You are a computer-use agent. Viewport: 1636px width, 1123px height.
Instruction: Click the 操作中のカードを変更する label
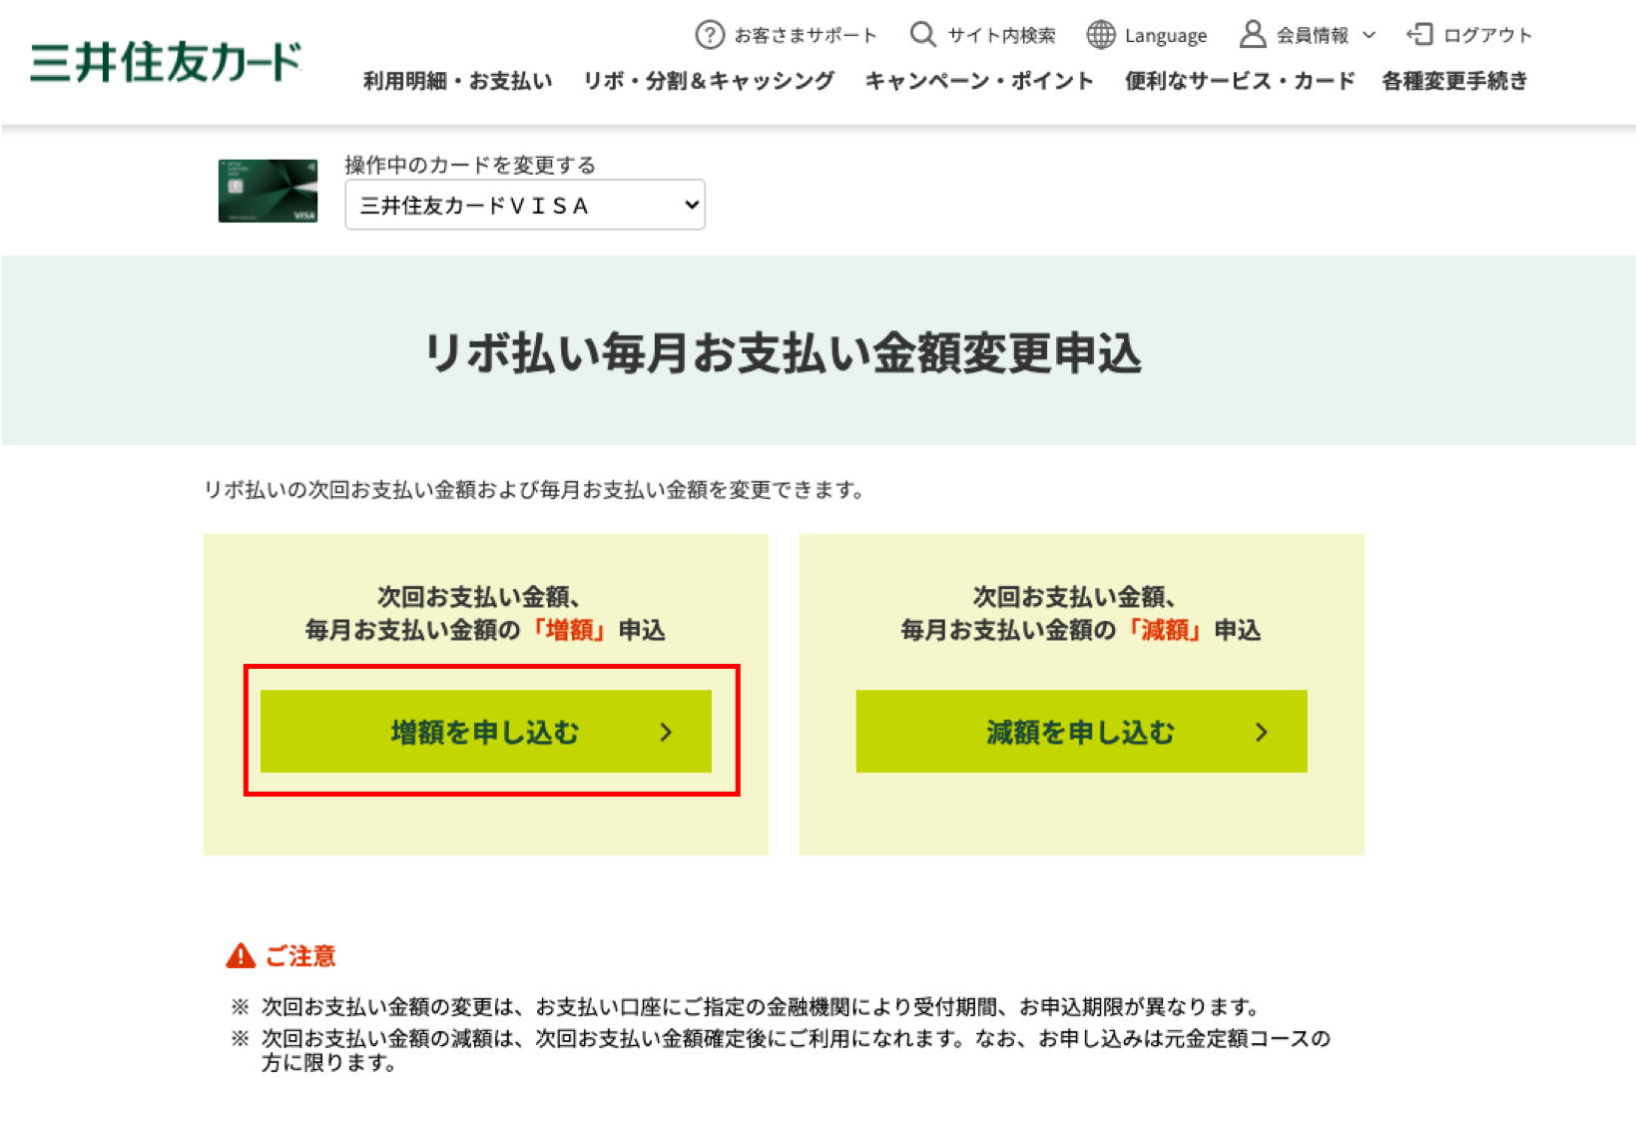[x=470, y=165]
